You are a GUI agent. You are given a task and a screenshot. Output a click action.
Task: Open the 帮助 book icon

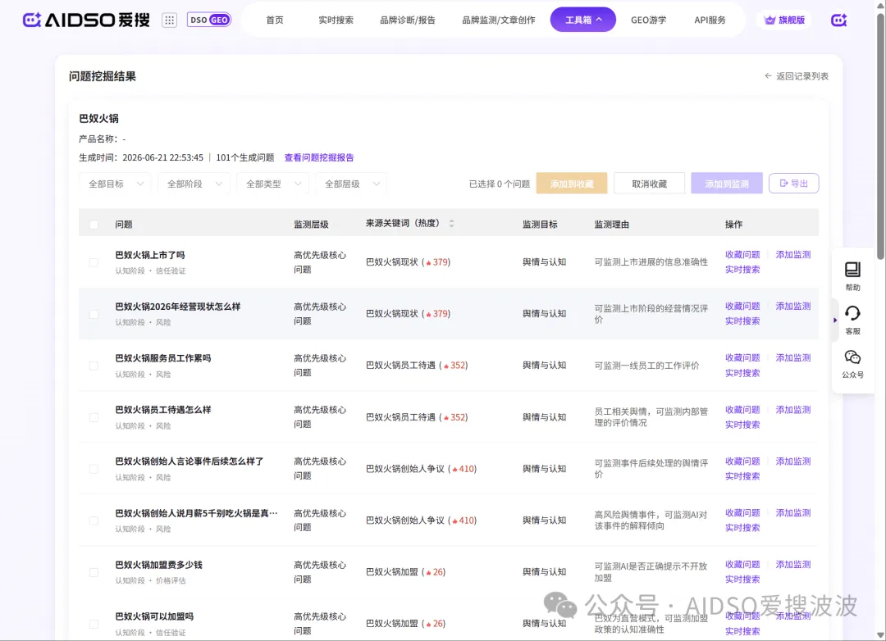point(852,275)
